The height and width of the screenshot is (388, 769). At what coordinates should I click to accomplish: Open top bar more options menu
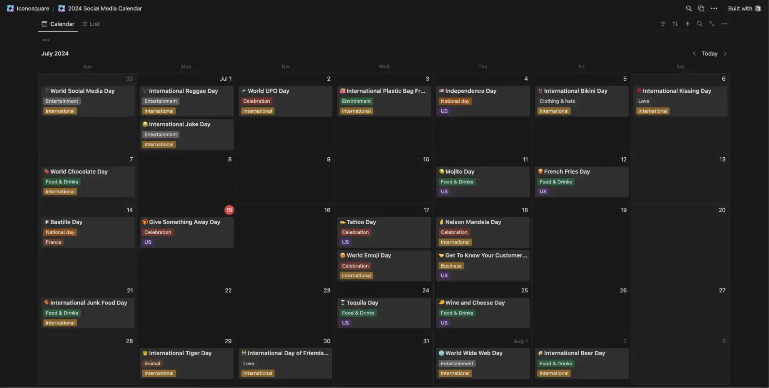(714, 8)
